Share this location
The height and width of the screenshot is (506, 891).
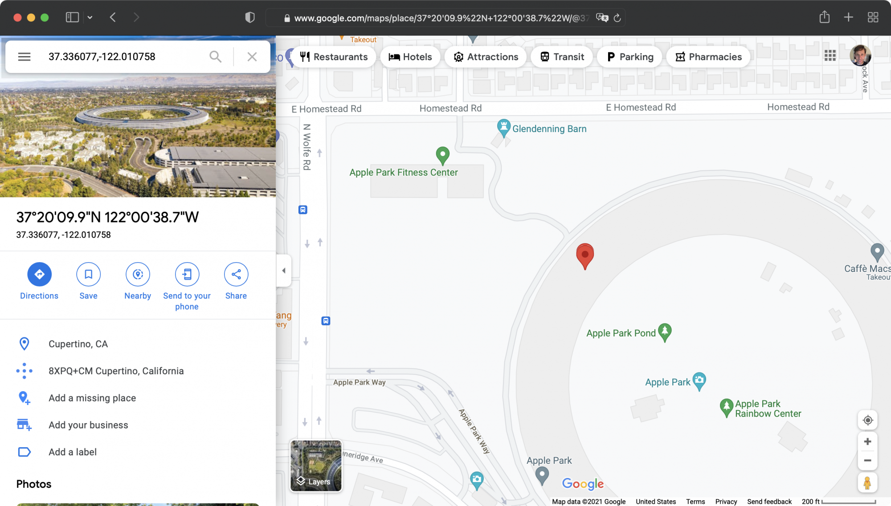click(236, 274)
